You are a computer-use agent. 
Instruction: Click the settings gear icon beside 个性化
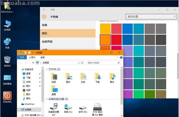point(44,17)
